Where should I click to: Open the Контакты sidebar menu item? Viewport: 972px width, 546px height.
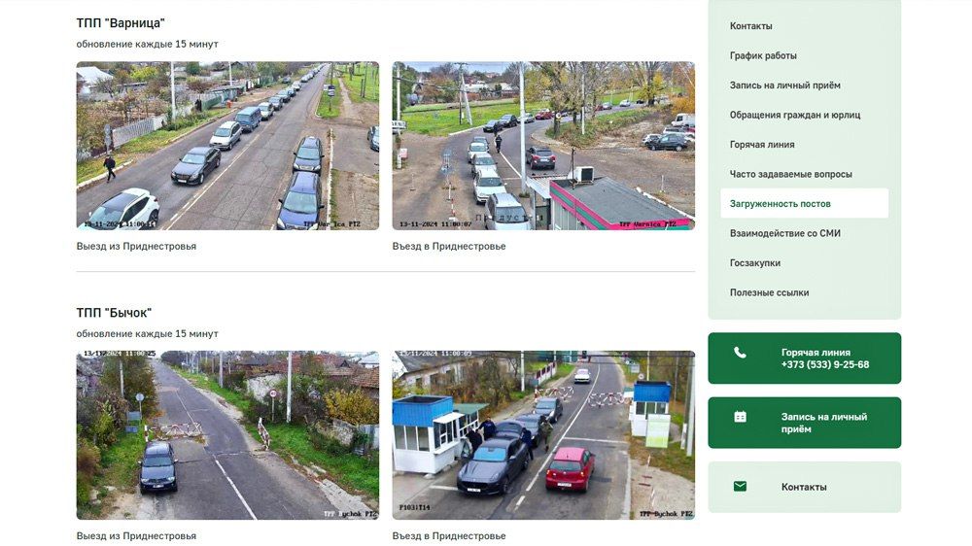[x=751, y=26]
